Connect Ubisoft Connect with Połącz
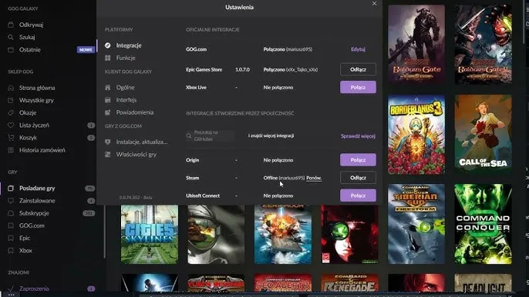 (358, 195)
